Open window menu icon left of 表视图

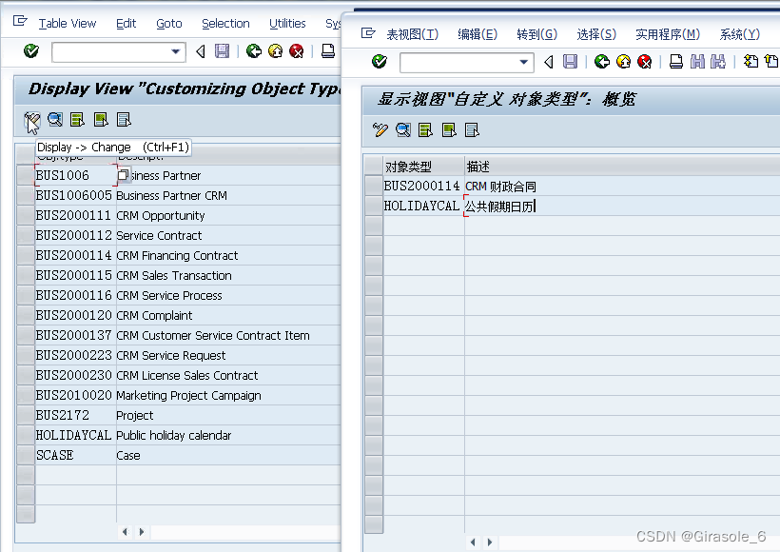pos(368,33)
